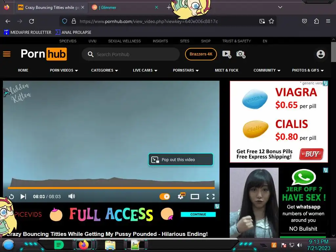The image size is (336, 252).
Task: Close the Glimmer tab
Action: (157, 7)
